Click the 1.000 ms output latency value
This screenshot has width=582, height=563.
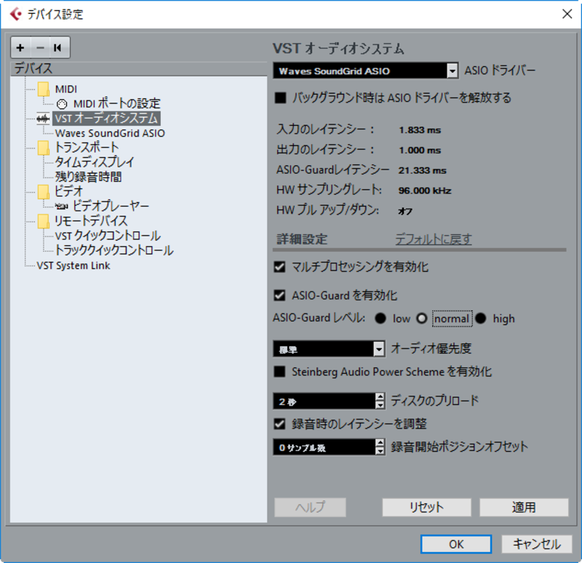[420, 151]
